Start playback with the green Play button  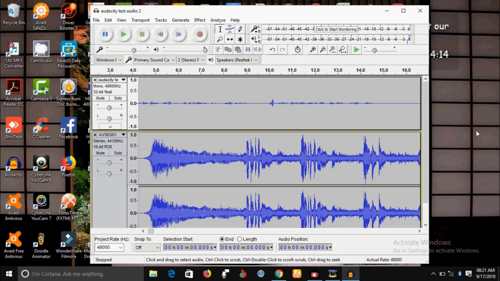pyautogui.click(x=123, y=34)
